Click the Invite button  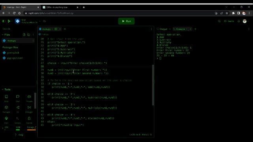pyautogui.click(x=229, y=21)
